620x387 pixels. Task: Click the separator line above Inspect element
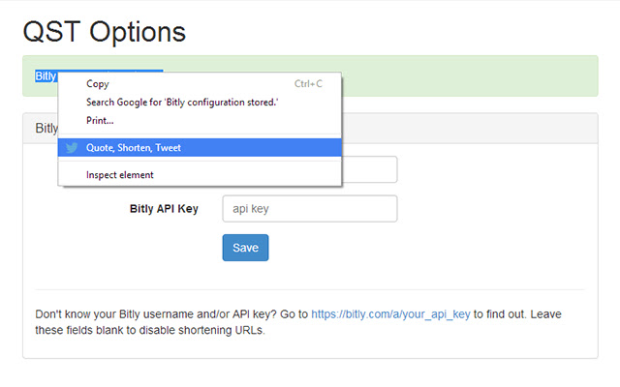click(x=200, y=162)
